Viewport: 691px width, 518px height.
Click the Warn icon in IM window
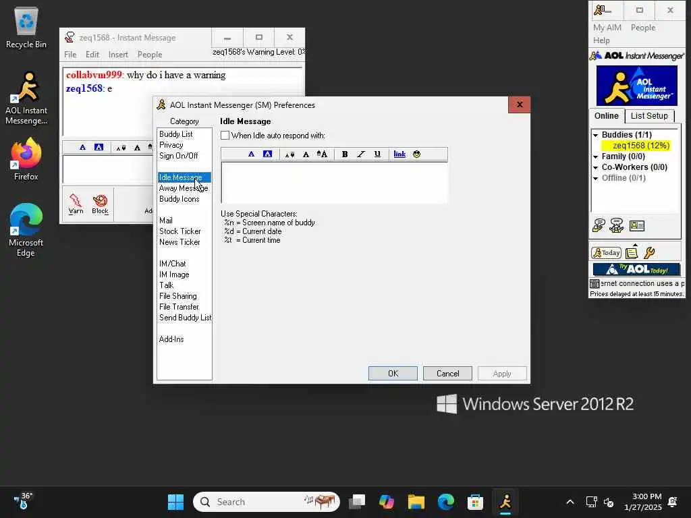(76, 204)
